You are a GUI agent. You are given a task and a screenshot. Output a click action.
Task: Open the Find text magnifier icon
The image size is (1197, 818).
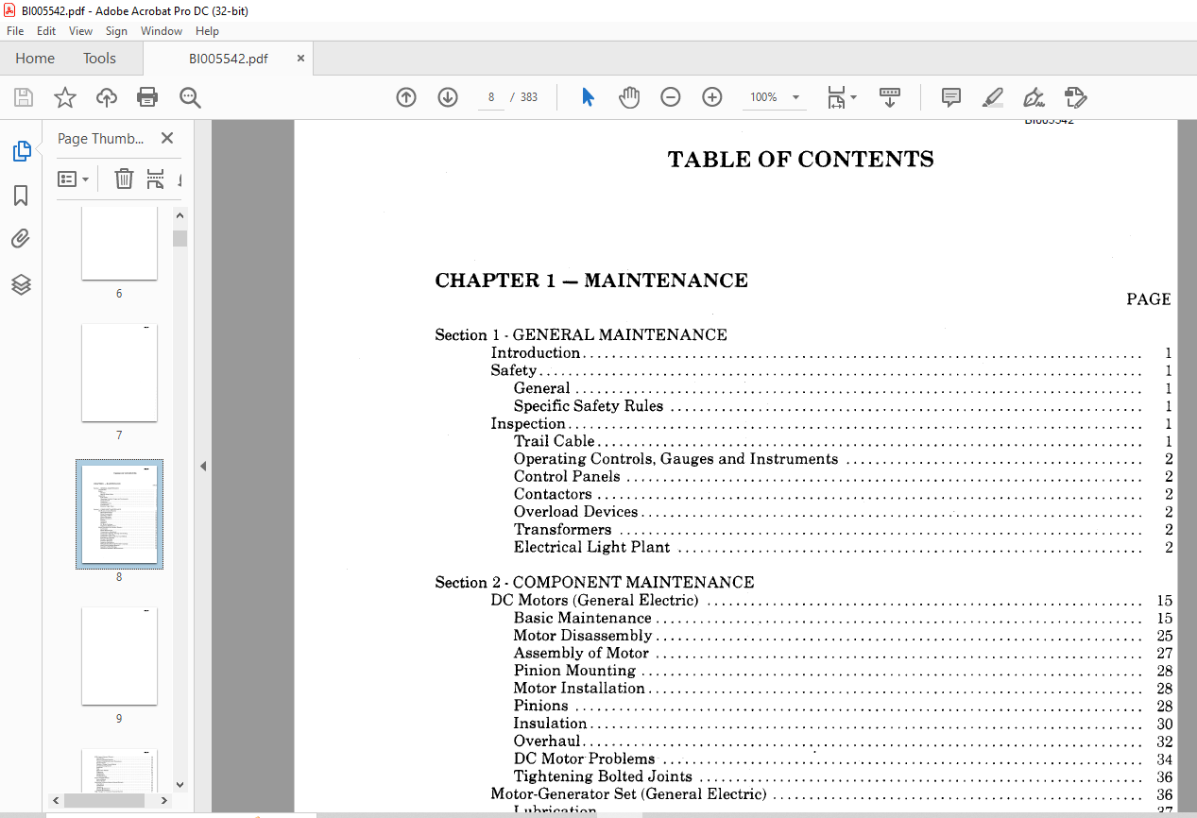(x=190, y=97)
